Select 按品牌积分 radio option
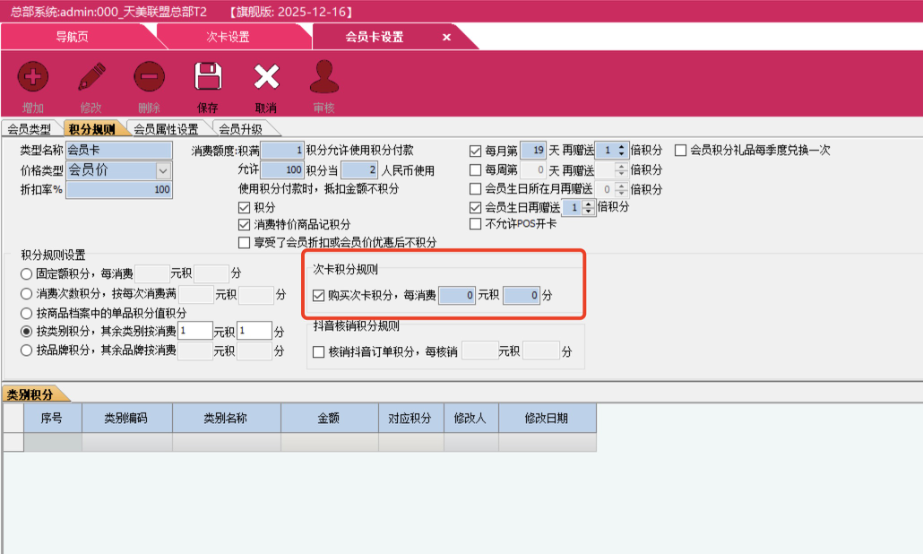This screenshot has width=923, height=554. [x=27, y=351]
